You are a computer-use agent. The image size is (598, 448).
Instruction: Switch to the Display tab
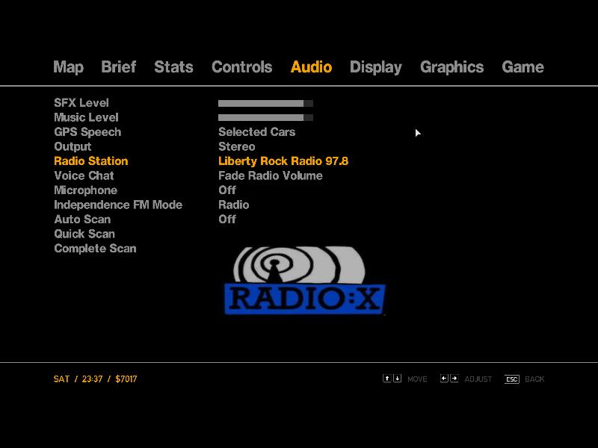[x=376, y=67]
